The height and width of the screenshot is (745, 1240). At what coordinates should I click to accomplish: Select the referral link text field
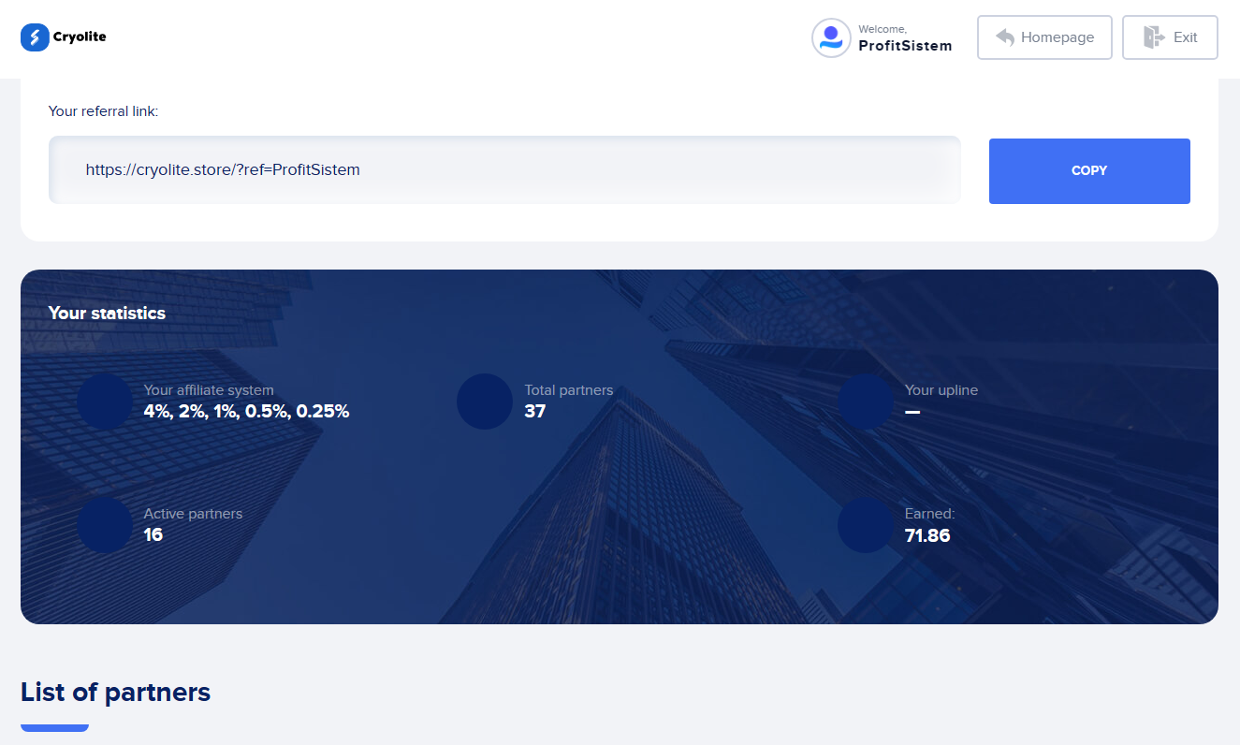pos(503,170)
